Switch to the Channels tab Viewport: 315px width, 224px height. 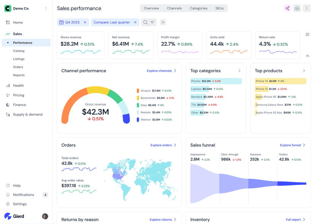174,8
